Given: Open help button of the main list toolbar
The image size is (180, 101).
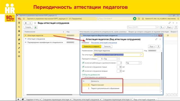Looking at the screenshot, I should pyautogui.click(x=176, y=27).
